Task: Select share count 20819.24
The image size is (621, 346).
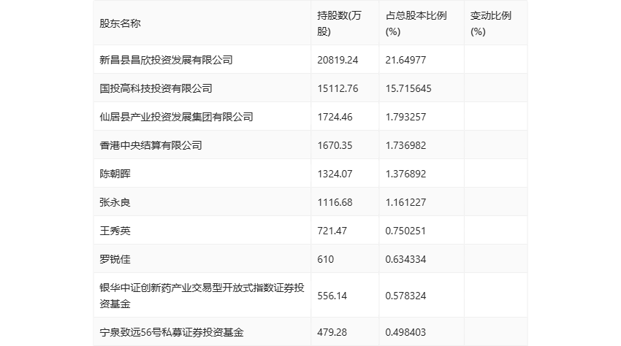Action: tap(338, 60)
